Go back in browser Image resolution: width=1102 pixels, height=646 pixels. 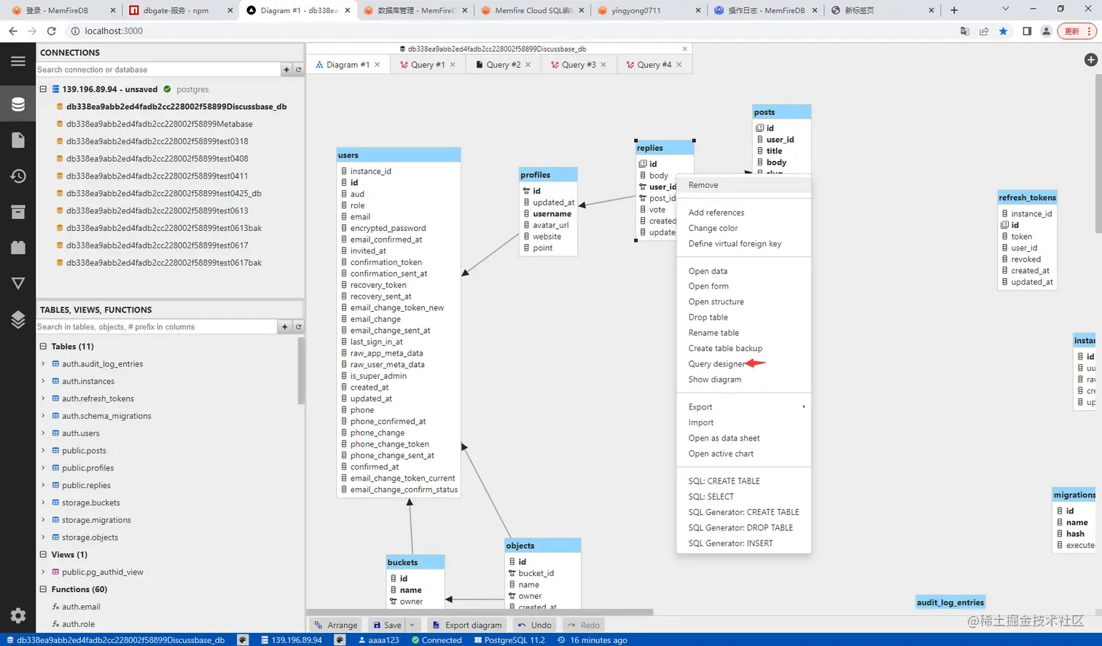click(x=13, y=31)
